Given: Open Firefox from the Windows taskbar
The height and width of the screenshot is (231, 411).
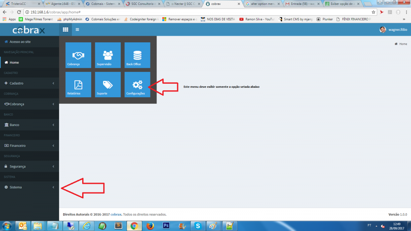Looking at the screenshot, I should tap(150, 226).
